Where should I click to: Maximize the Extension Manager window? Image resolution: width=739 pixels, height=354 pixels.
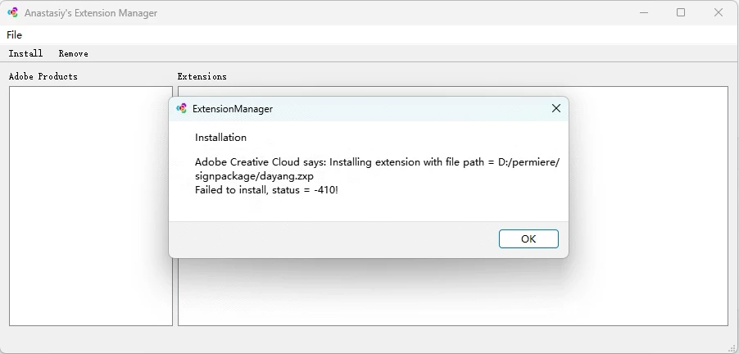(x=681, y=12)
